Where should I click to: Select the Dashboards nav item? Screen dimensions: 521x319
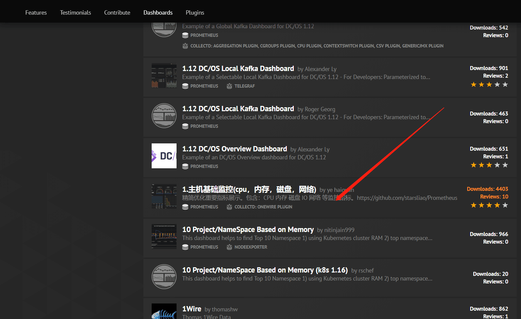pos(158,13)
